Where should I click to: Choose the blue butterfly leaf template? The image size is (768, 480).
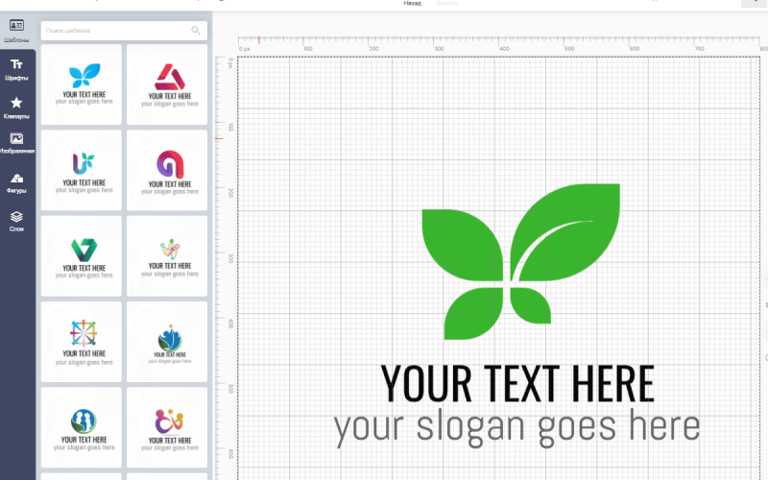coord(82,84)
